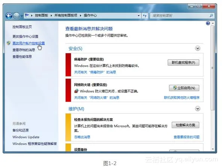Click 病毒防护 (重要信息) heading
This screenshot has width=222, height=167.
click(89, 59)
